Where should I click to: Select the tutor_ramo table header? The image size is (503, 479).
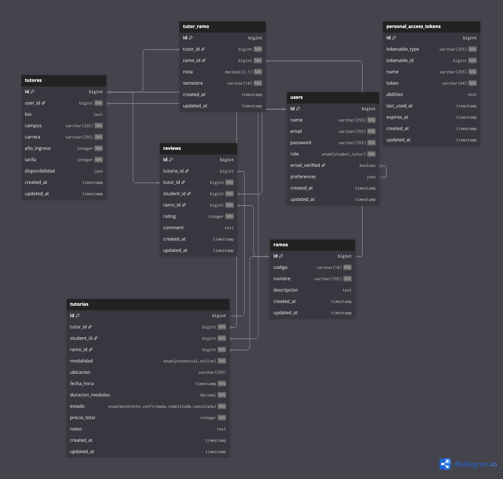click(222, 27)
